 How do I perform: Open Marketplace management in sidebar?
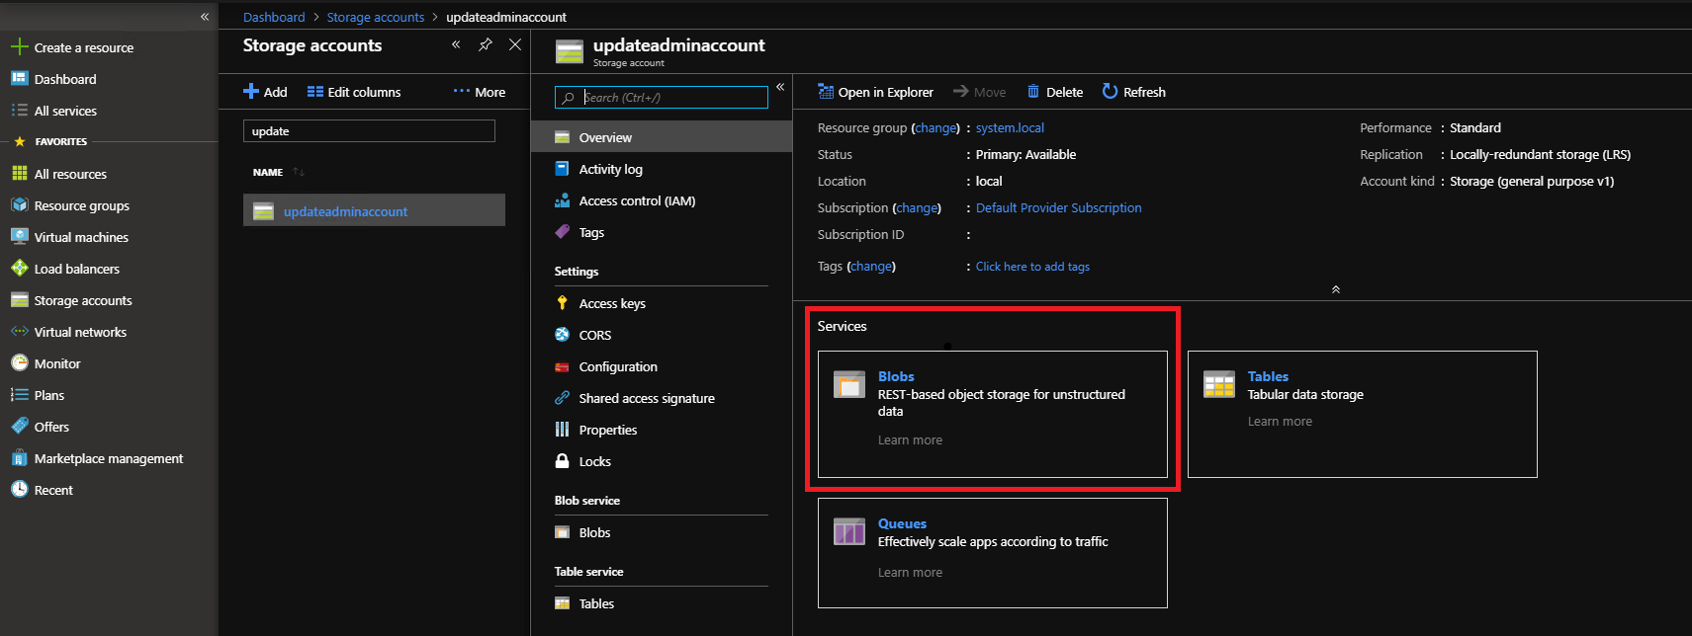click(x=108, y=458)
